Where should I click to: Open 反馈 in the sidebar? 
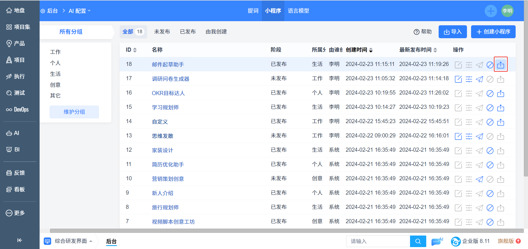coord(15,173)
